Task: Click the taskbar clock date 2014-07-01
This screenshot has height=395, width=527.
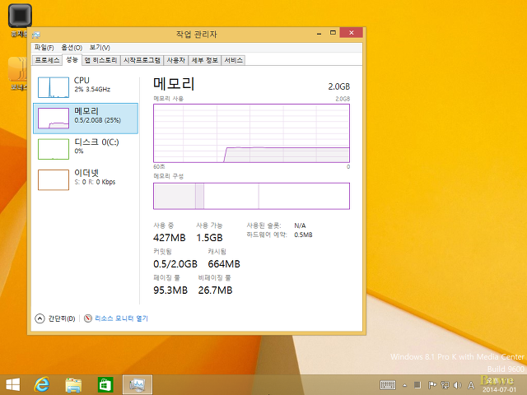Action: pos(500,389)
